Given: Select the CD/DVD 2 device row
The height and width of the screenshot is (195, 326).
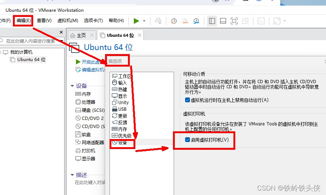Looking at the screenshot, I should (x=90, y=118).
